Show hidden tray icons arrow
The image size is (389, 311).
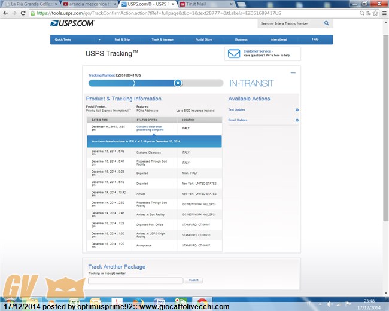[x=320, y=304]
